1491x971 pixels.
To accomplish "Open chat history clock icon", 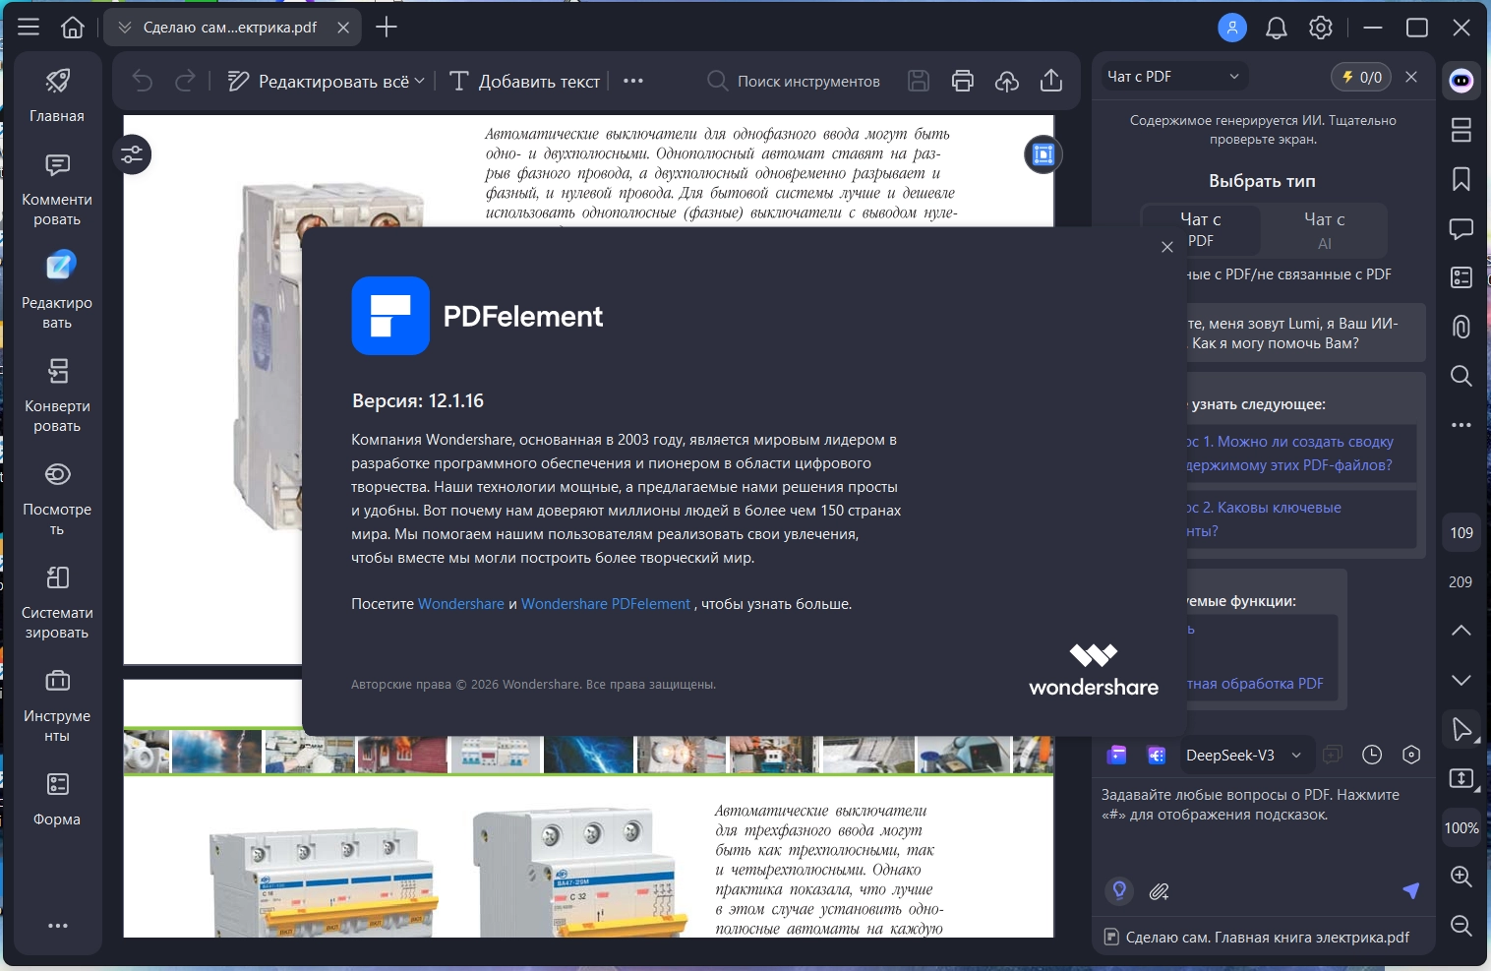I will coord(1372,755).
